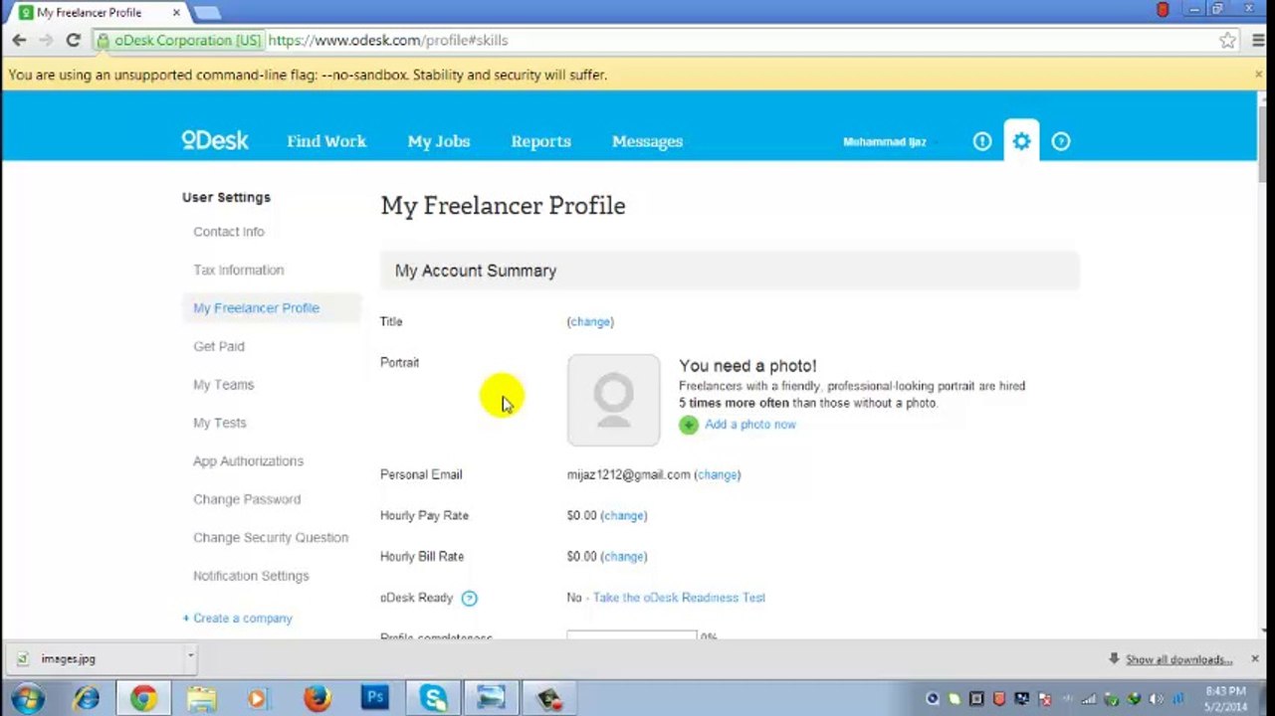Click the Add a photo now link
This screenshot has width=1275, height=716.
pos(750,425)
